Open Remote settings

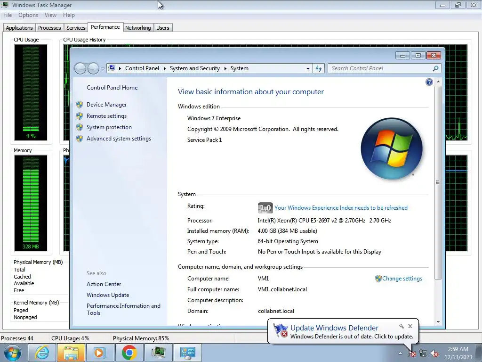106,116
